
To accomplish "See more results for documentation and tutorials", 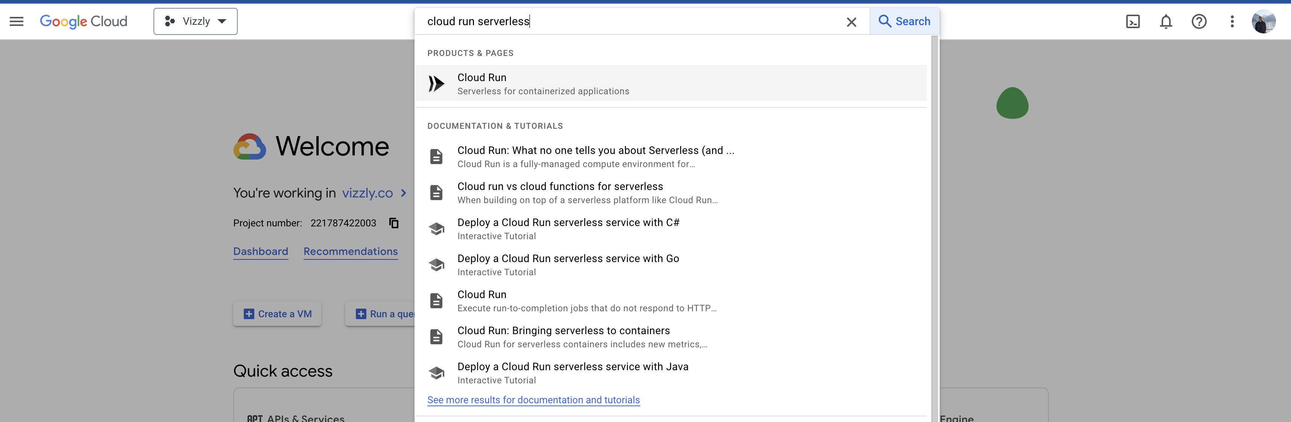I will [533, 400].
